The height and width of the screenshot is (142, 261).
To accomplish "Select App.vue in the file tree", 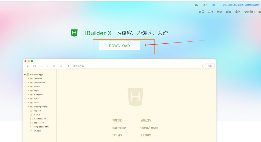I will pos(37,110).
